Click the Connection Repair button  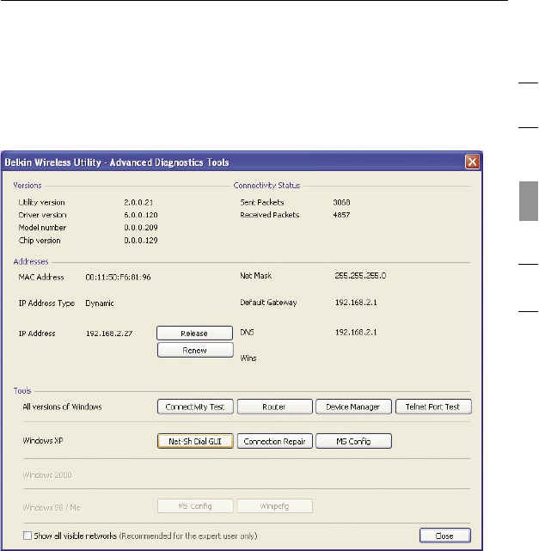coord(274,441)
